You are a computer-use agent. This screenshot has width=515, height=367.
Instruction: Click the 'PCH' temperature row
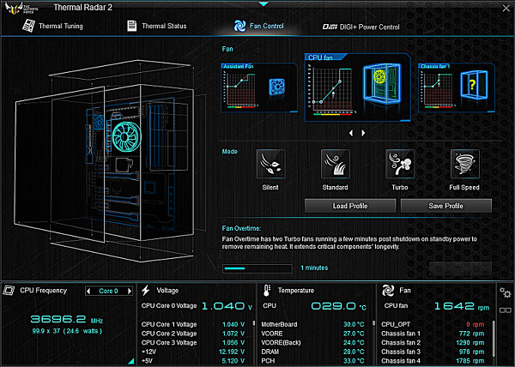pos(312,361)
